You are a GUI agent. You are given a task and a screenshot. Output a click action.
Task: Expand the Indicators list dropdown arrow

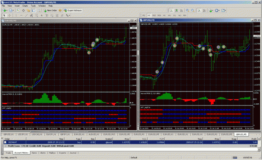(213, 10)
